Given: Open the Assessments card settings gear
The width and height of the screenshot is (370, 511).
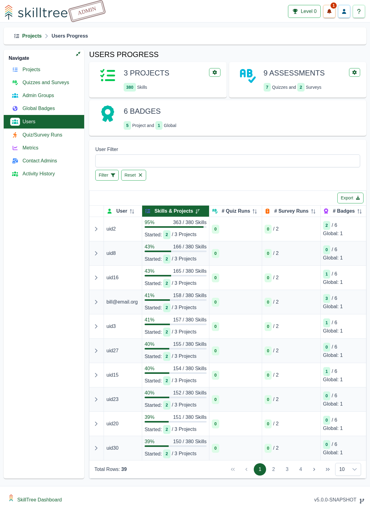Looking at the screenshot, I should [x=355, y=72].
